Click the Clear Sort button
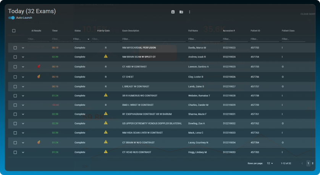Viewport: 320px width, 175px height. point(307,14)
